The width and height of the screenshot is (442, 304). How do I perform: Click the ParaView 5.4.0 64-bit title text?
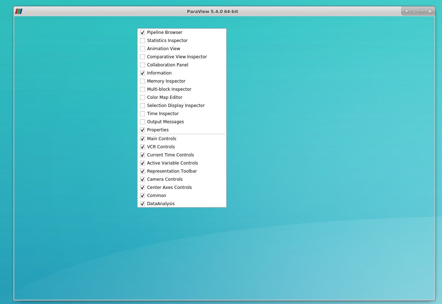pos(213,12)
